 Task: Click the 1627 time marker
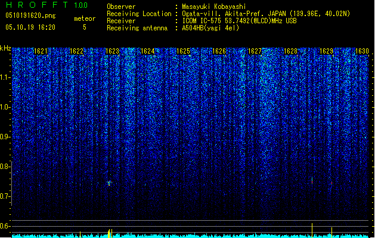255,51
